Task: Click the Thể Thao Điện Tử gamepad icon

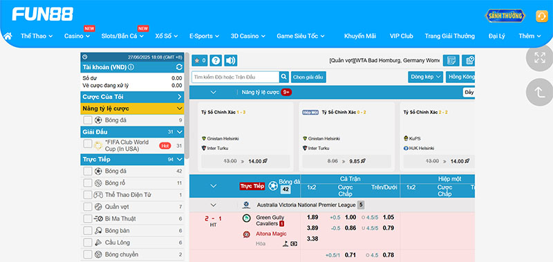Action: (x=98, y=195)
